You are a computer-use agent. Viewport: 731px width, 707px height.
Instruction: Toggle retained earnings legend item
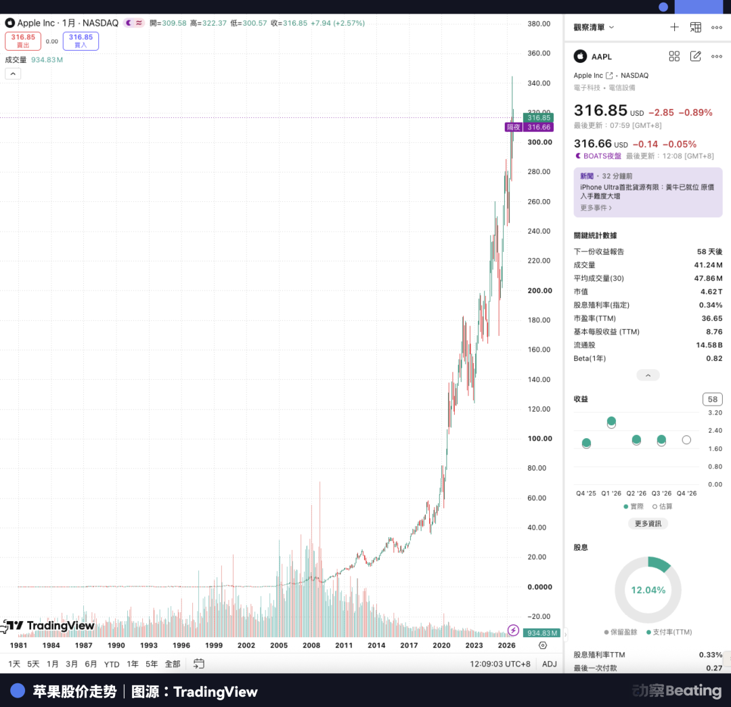(621, 632)
